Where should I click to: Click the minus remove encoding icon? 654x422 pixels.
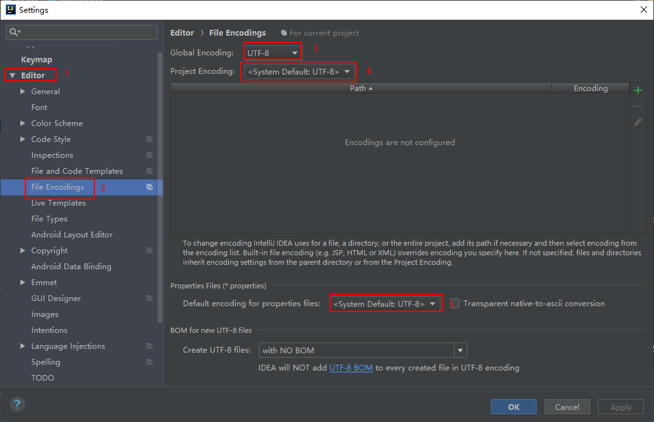637,107
